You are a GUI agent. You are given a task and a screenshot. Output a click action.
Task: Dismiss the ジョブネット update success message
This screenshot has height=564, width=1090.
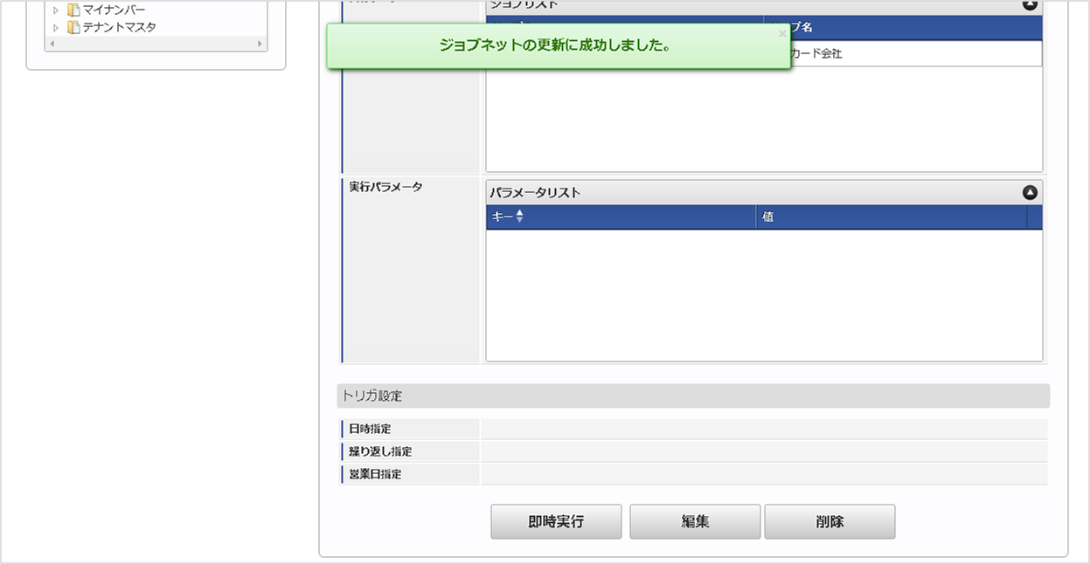(781, 33)
